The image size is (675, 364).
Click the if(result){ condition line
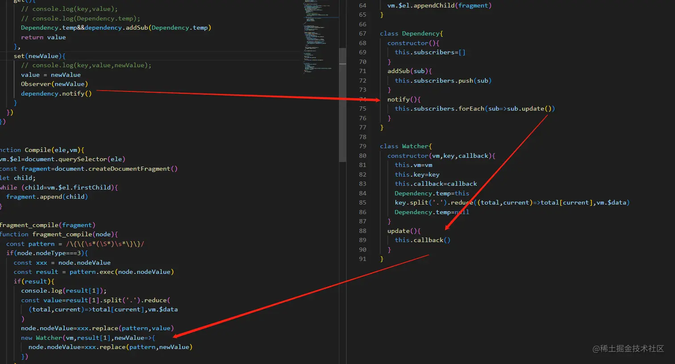click(34, 281)
